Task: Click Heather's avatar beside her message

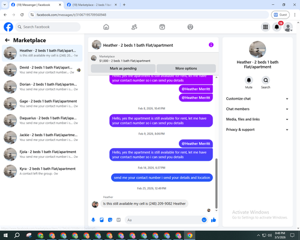Action: (x=95, y=204)
